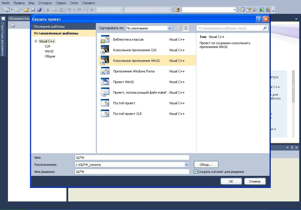Open the Правка menu

pos(19,3)
